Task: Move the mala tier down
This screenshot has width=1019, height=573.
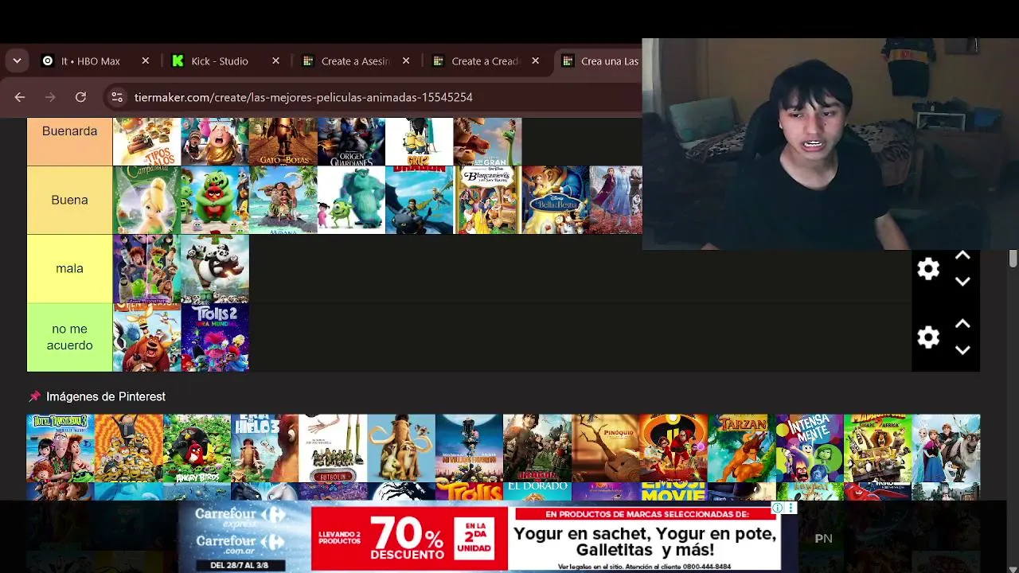Action: click(962, 282)
